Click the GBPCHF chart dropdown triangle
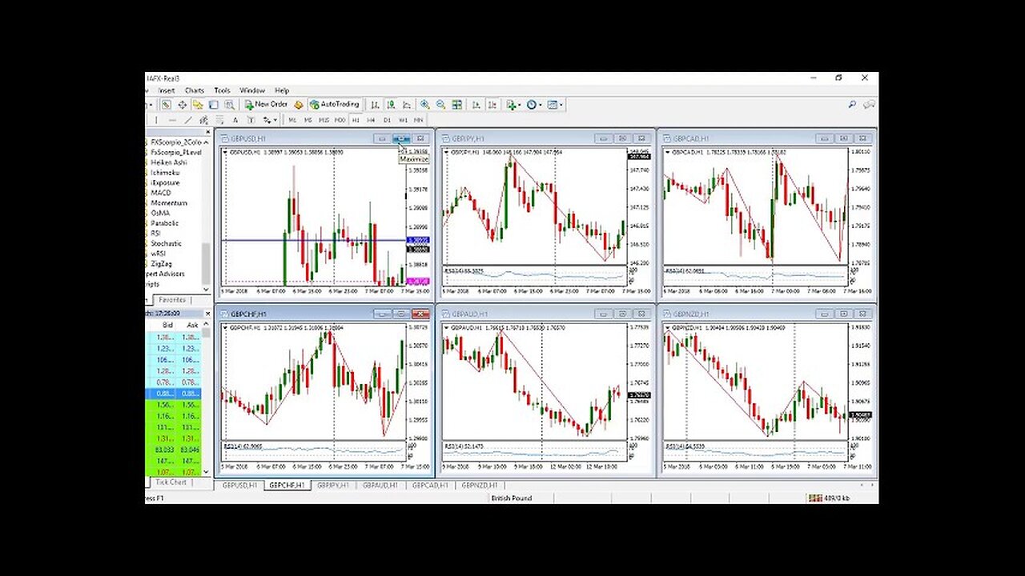Screen dimensions: 1025x576 tap(227, 327)
